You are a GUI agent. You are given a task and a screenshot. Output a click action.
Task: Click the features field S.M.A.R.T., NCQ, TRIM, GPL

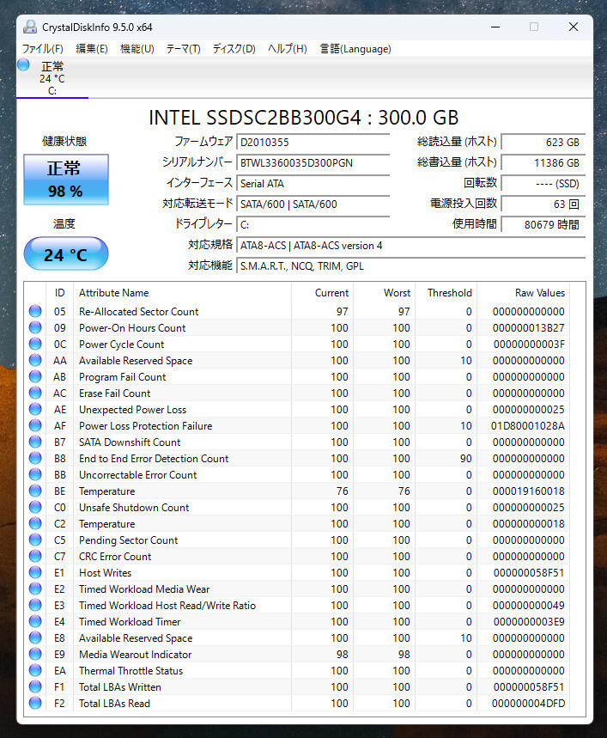point(411,266)
